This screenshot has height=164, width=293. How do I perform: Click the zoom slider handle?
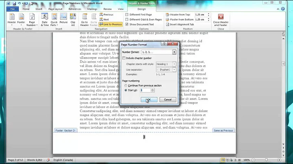[x=266, y=160]
